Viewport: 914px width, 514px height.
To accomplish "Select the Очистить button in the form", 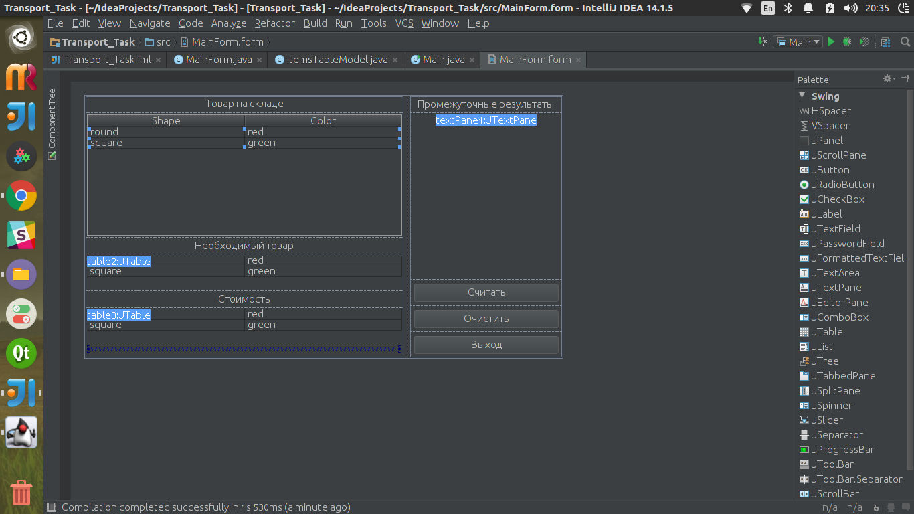I will [x=486, y=319].
